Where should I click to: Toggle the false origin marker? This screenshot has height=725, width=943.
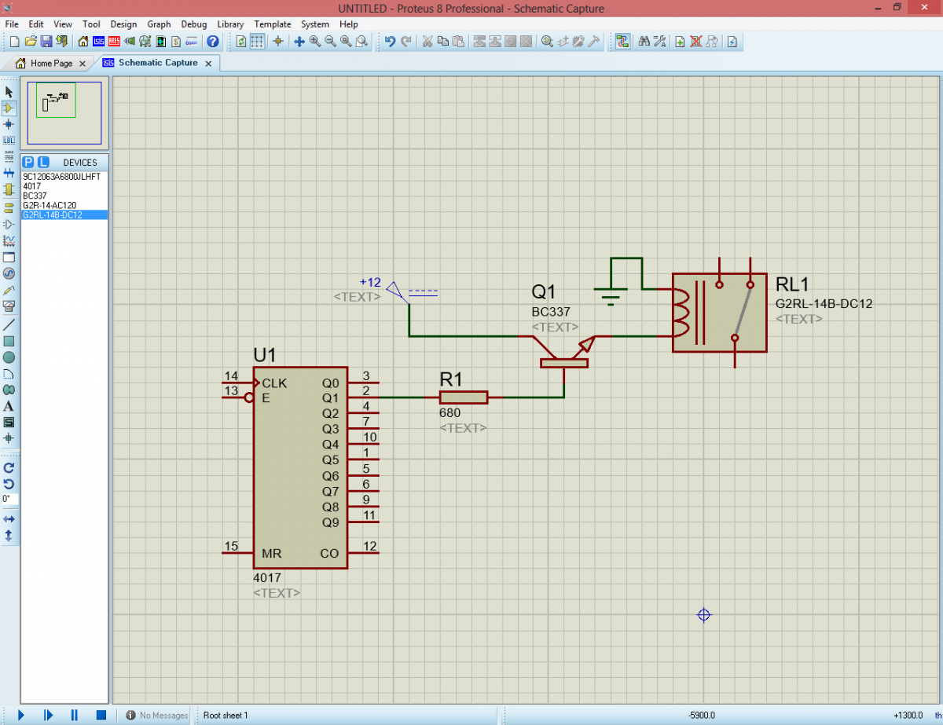point(277,42)
